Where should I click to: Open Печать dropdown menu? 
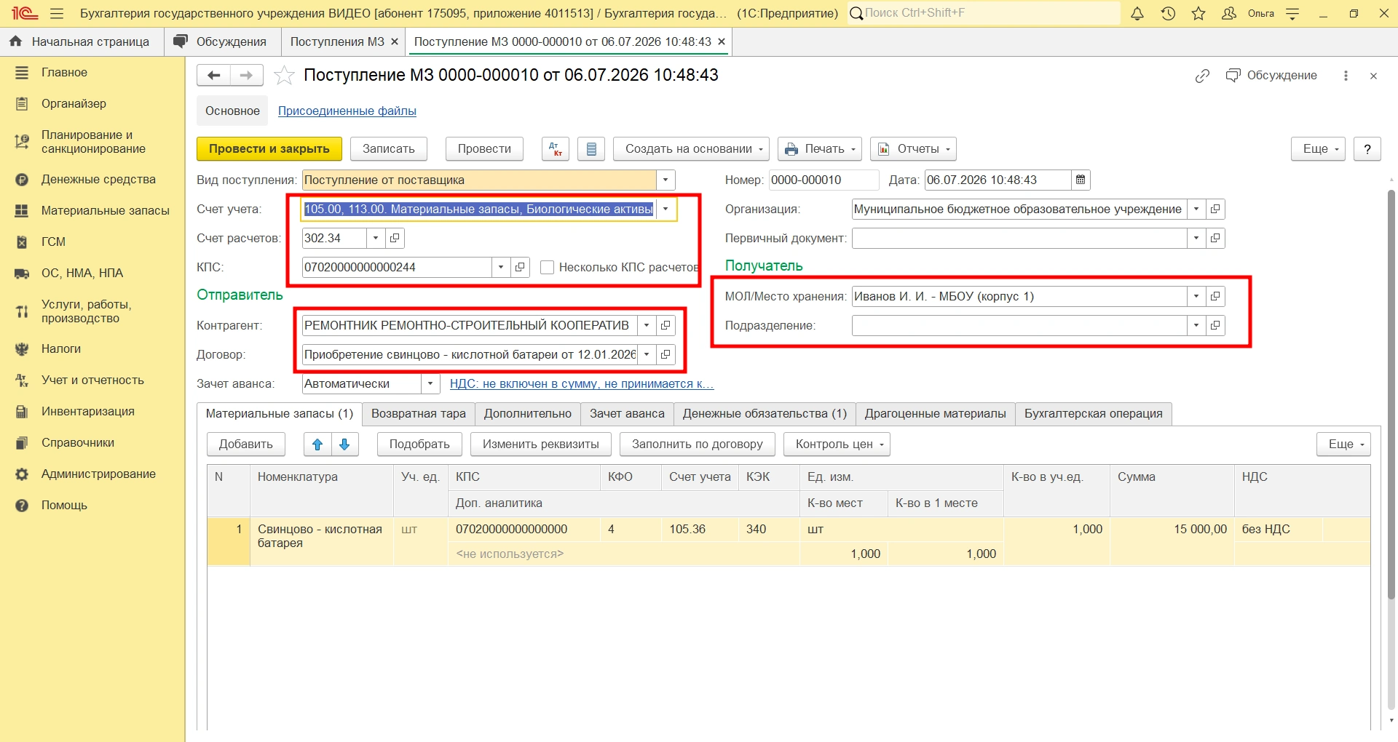pyautogui.click(x=820, y=149)
